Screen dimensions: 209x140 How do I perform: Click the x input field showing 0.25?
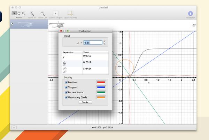[x=93, y=42]
